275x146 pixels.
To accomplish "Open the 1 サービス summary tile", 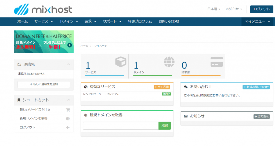I will coord(104,66).
